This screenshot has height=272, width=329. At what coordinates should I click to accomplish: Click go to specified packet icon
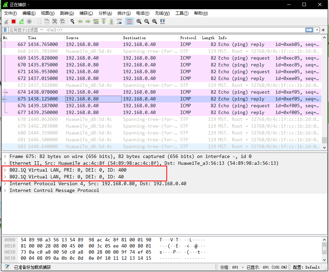click(96, 21)
